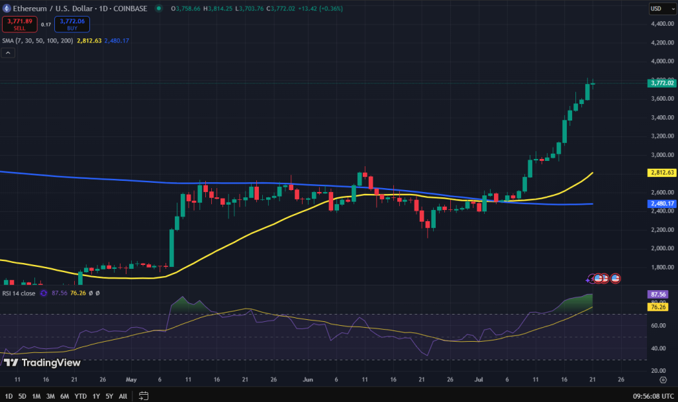Open the hexagon chart settings icon

663,380
